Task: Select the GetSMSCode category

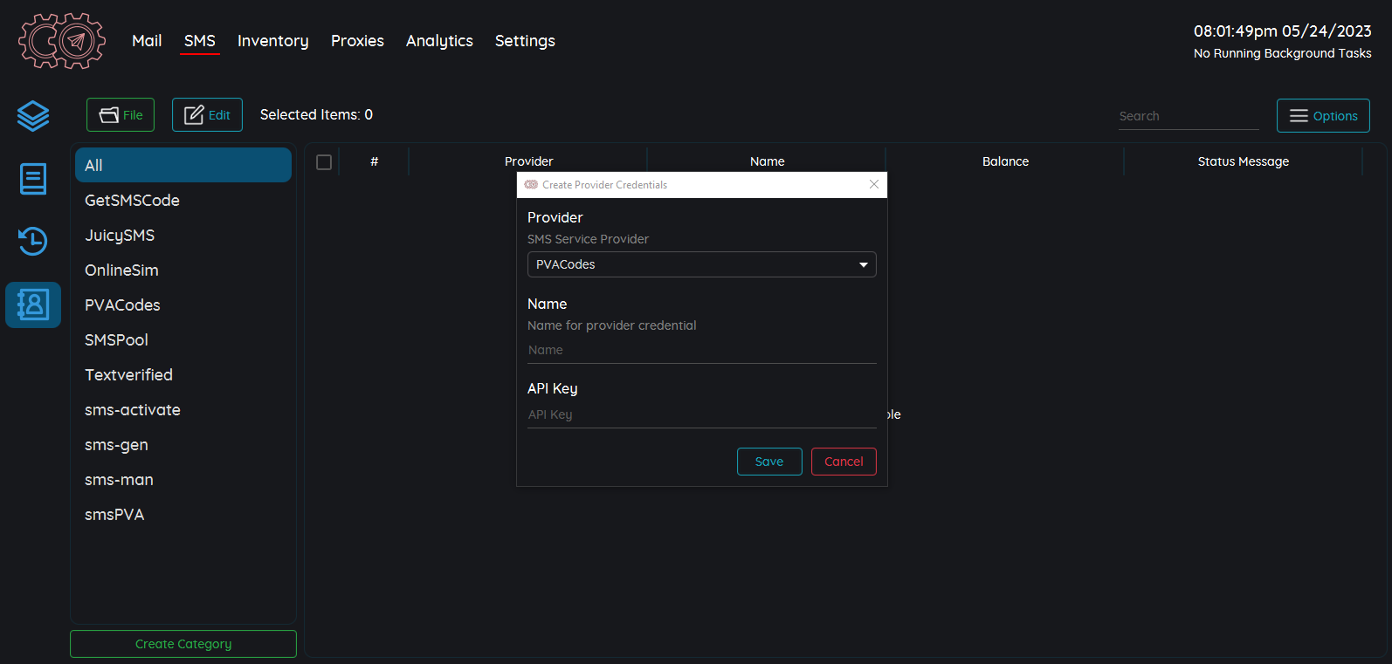Action: pyautogui.click(x=183, y=200)
